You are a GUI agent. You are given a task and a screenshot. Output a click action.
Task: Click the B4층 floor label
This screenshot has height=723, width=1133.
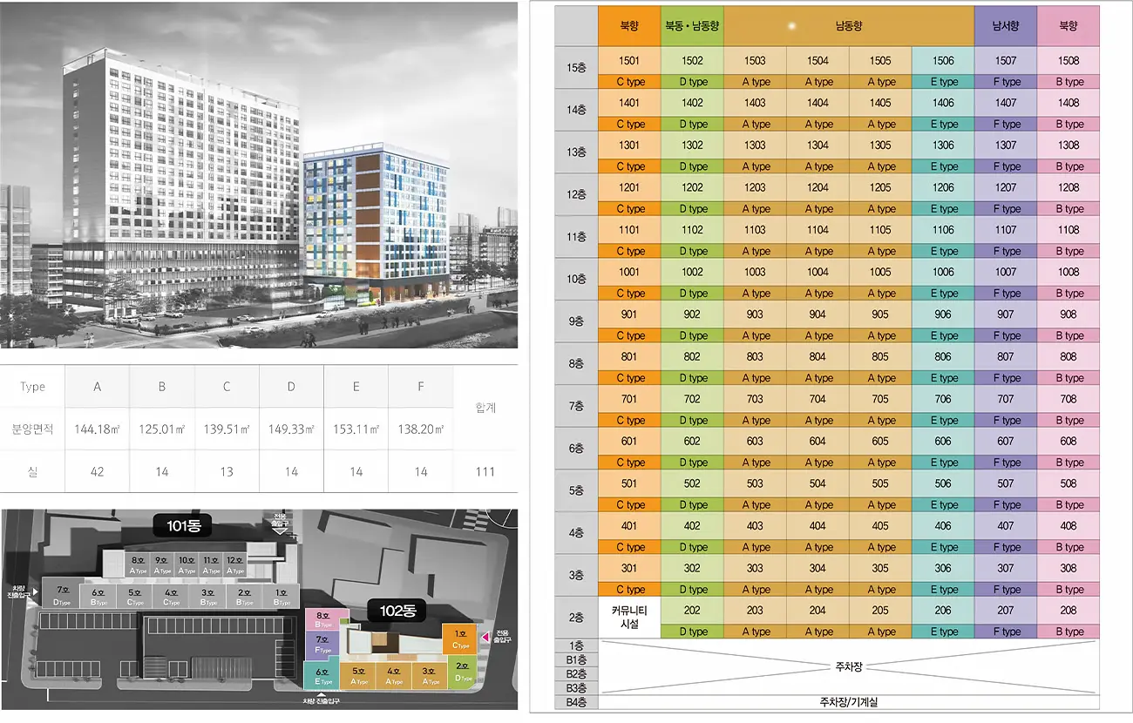pos(576,702)
